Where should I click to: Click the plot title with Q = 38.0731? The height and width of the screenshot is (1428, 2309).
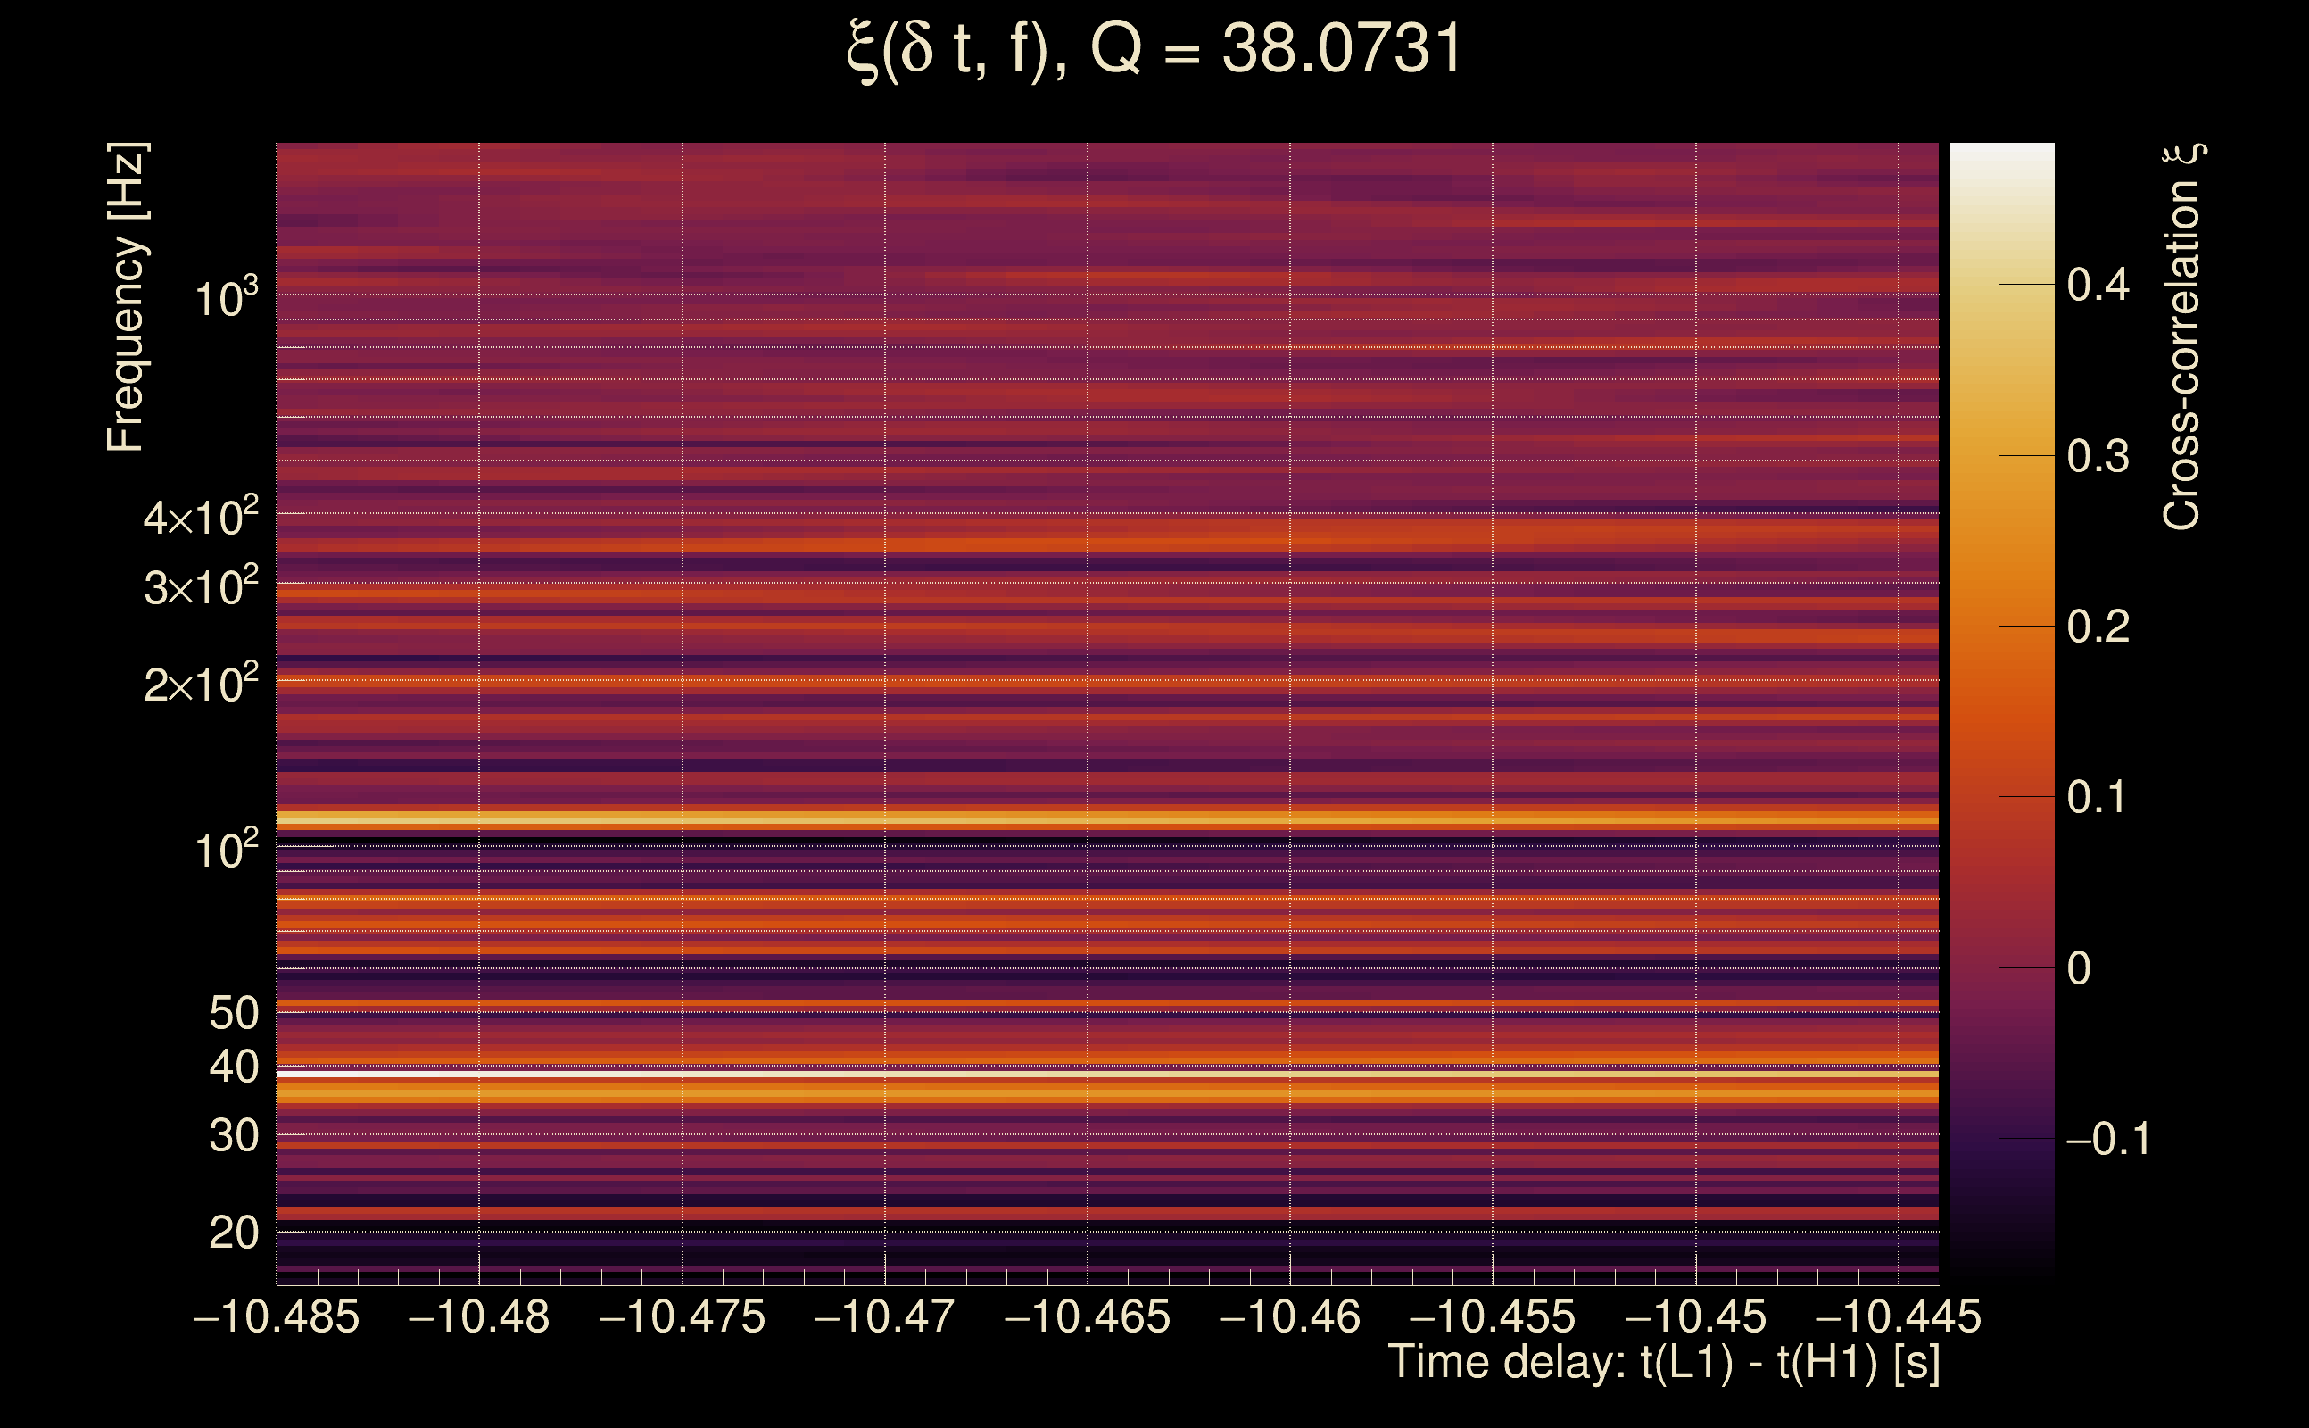click(1154, 49)
